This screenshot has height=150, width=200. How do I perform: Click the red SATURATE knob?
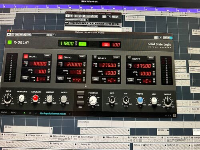coord(36,98)
